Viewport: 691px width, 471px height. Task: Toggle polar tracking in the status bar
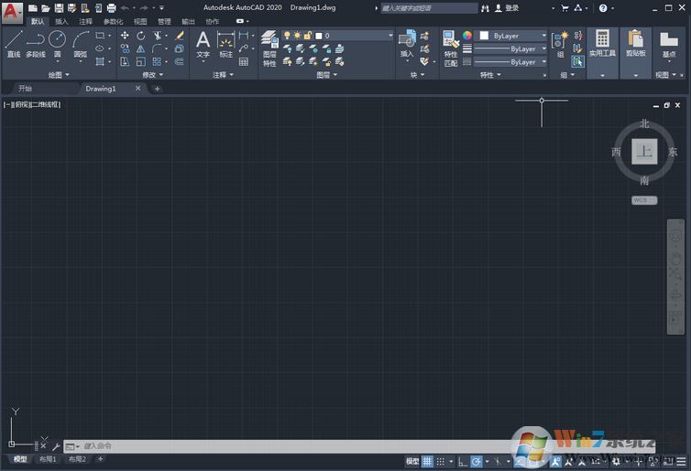tap(476, 461)
